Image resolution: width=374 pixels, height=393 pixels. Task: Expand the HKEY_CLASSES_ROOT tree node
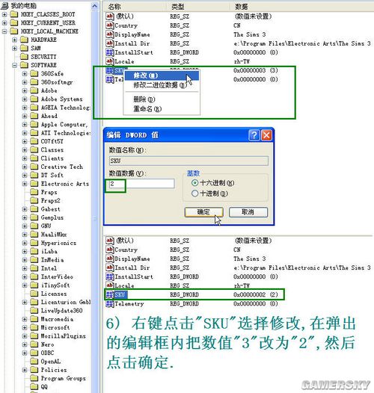pyautogui.click(x=4, y=14)
